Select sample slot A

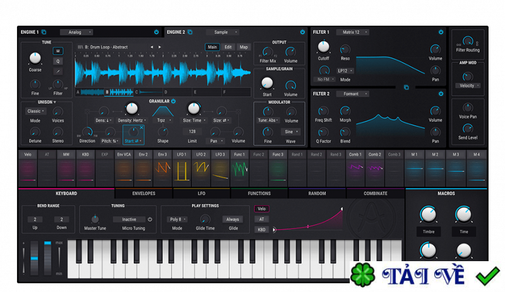[90, 92]
